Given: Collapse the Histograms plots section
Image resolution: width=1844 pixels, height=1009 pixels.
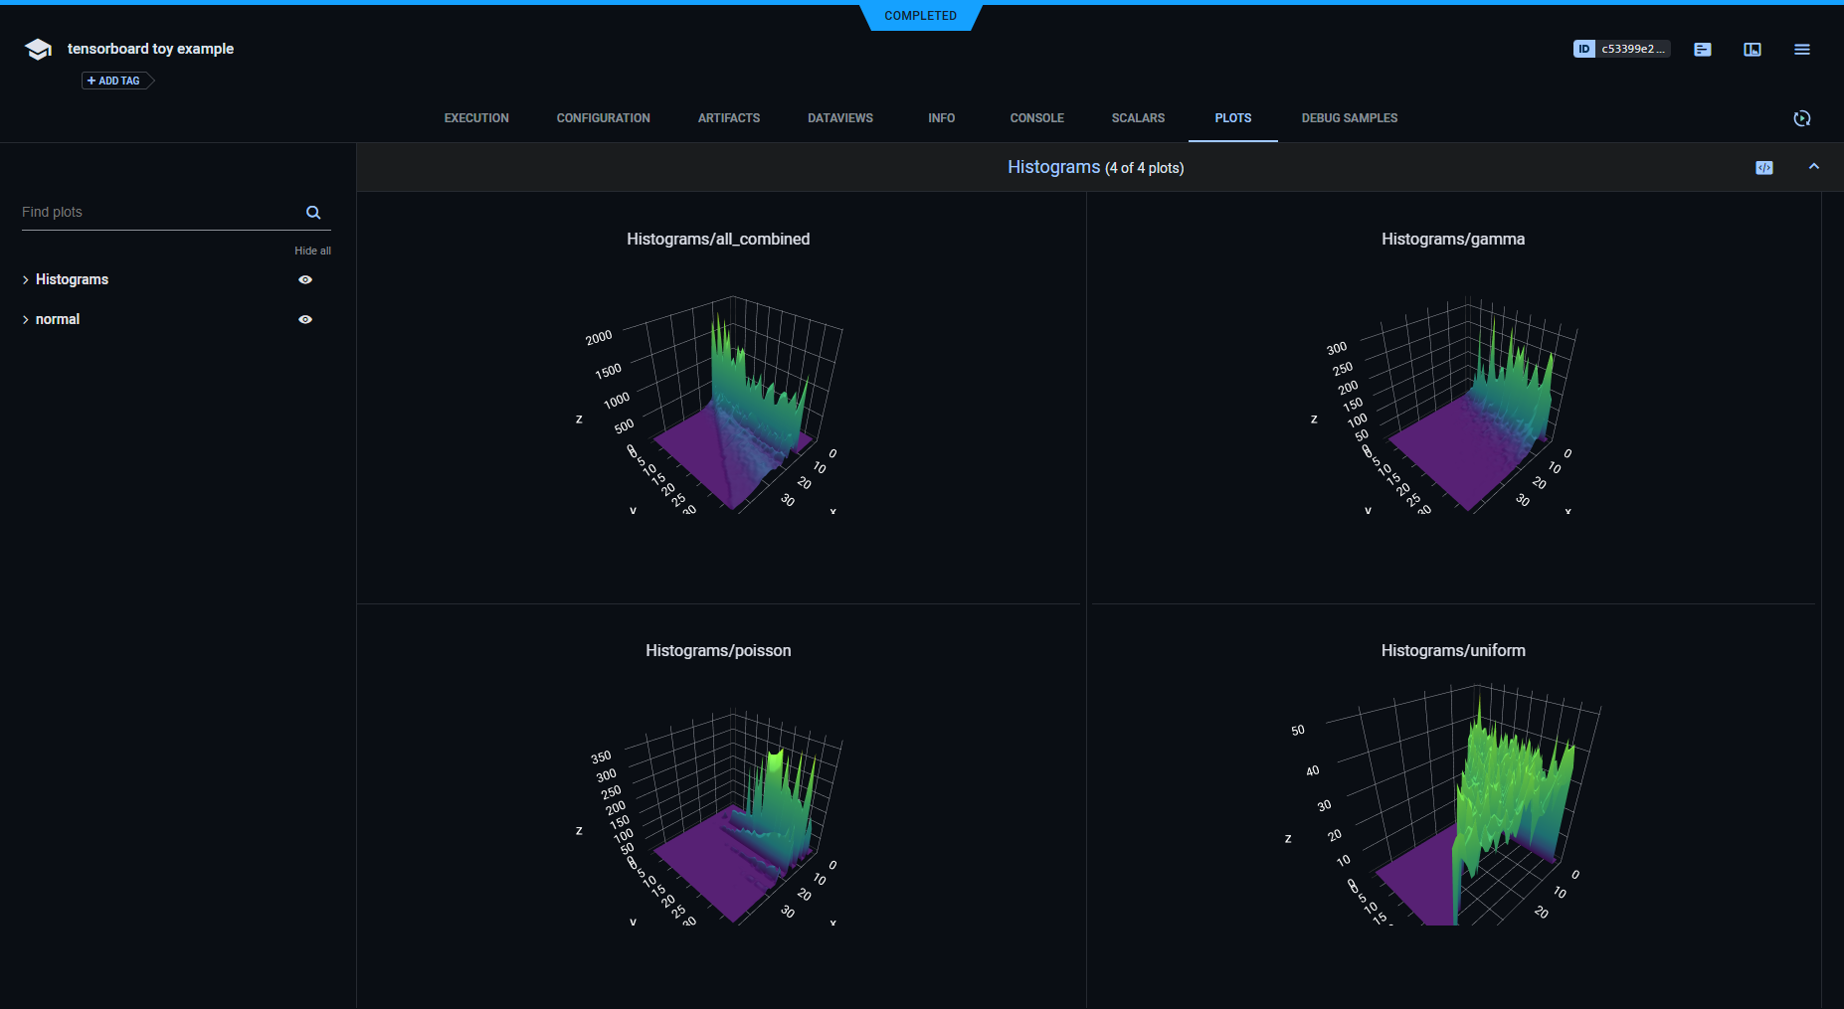Looking at the screenshot, I should pyautogui.click(x=1813, y=167).
